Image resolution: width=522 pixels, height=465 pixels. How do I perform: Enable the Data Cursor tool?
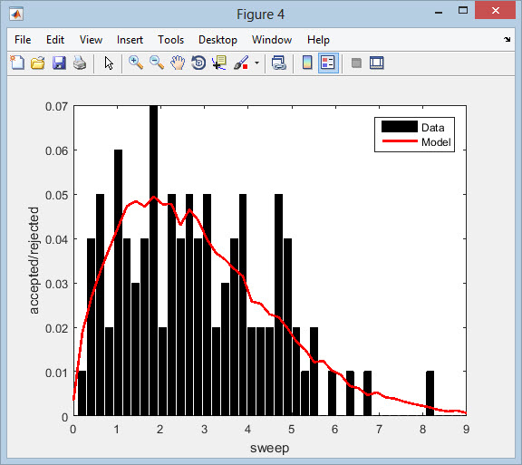(x=219, y=63)
